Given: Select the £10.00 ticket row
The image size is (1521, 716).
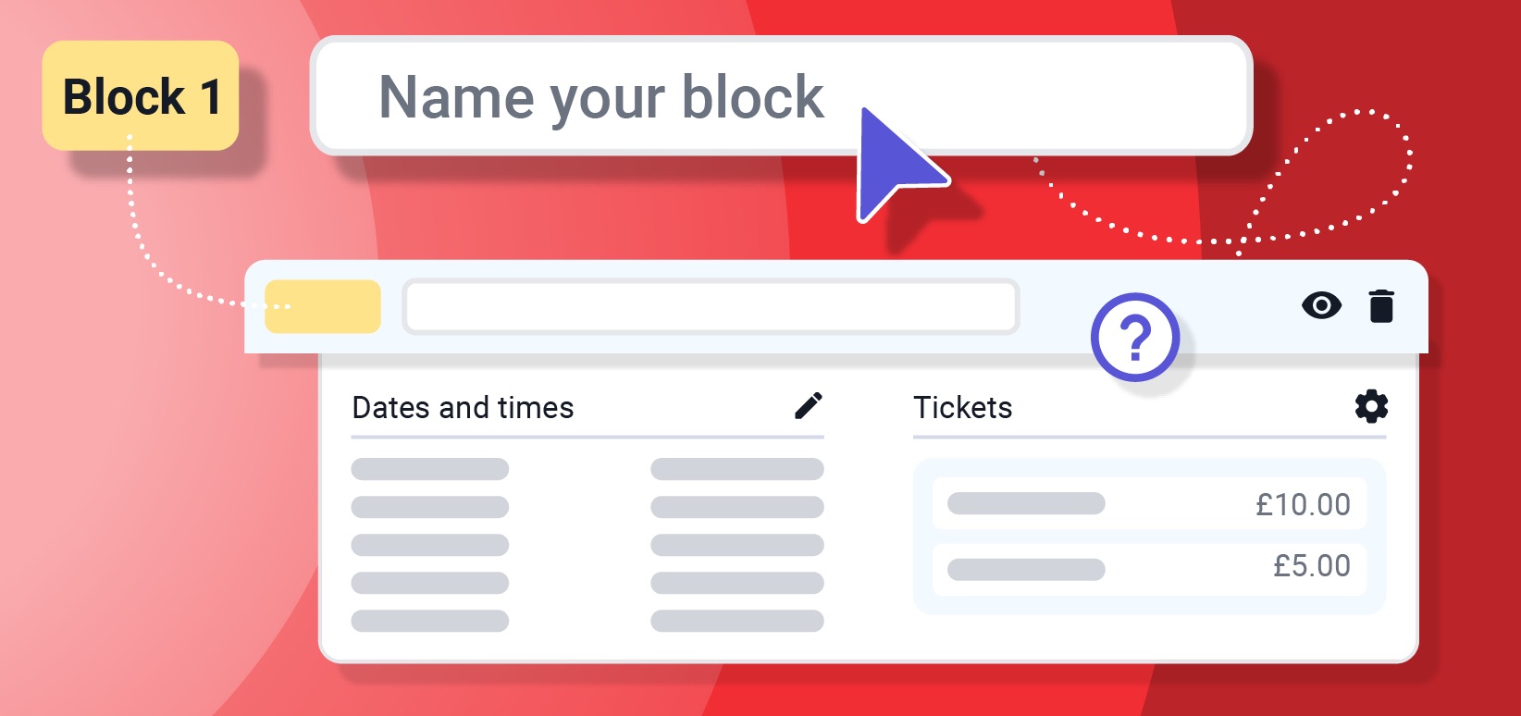Looking at the screenshot, I should coord(1149,504).
